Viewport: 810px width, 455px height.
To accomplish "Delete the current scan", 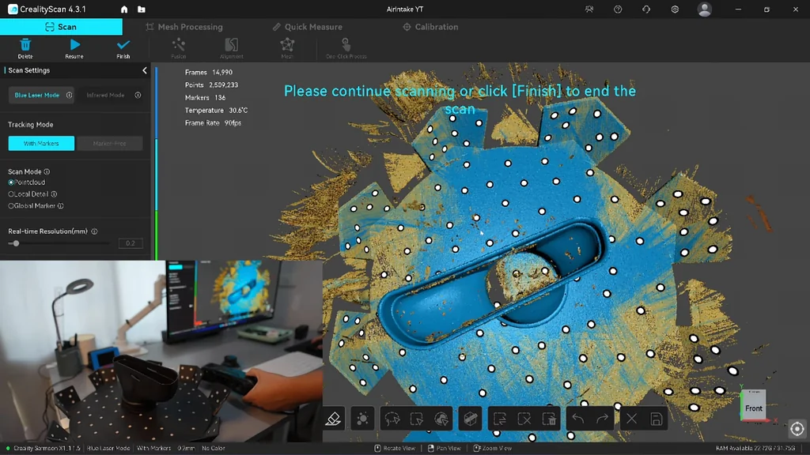I will pos(25,48).
